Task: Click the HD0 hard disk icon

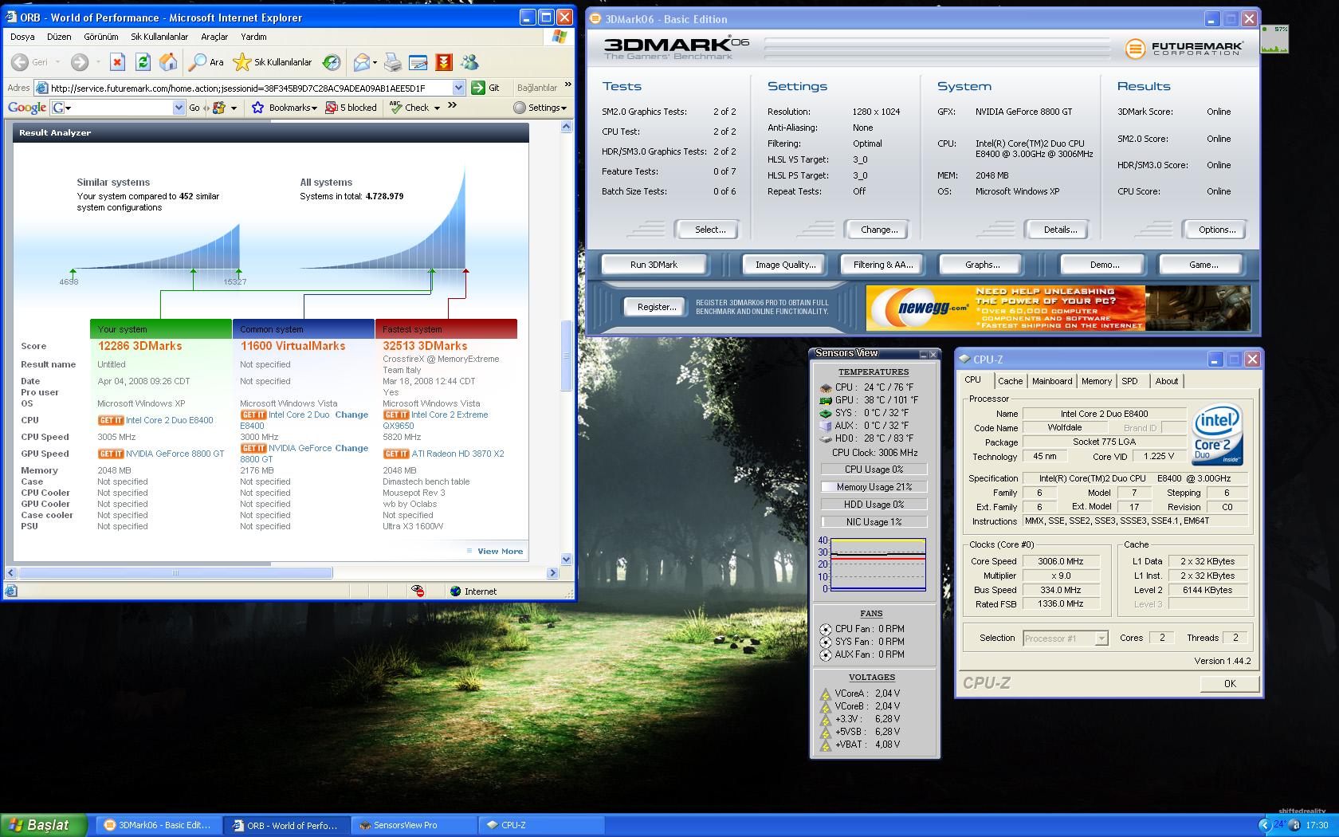Action: (826, 438)
